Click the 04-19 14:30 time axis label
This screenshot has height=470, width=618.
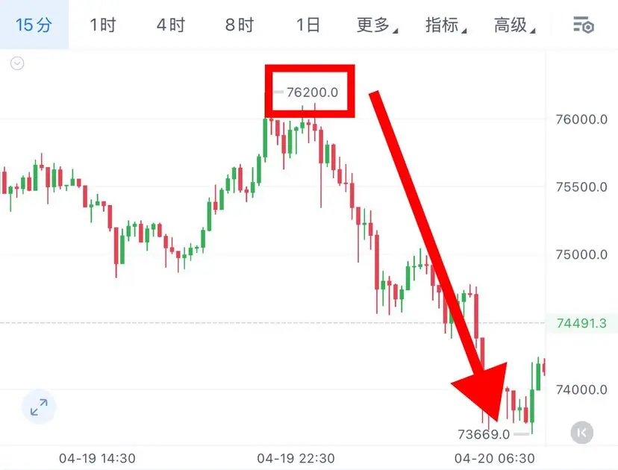click(x=97, y=458)
